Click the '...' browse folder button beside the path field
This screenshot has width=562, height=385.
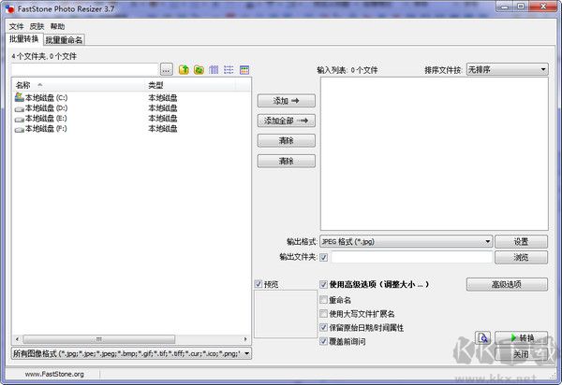(166, 70)
